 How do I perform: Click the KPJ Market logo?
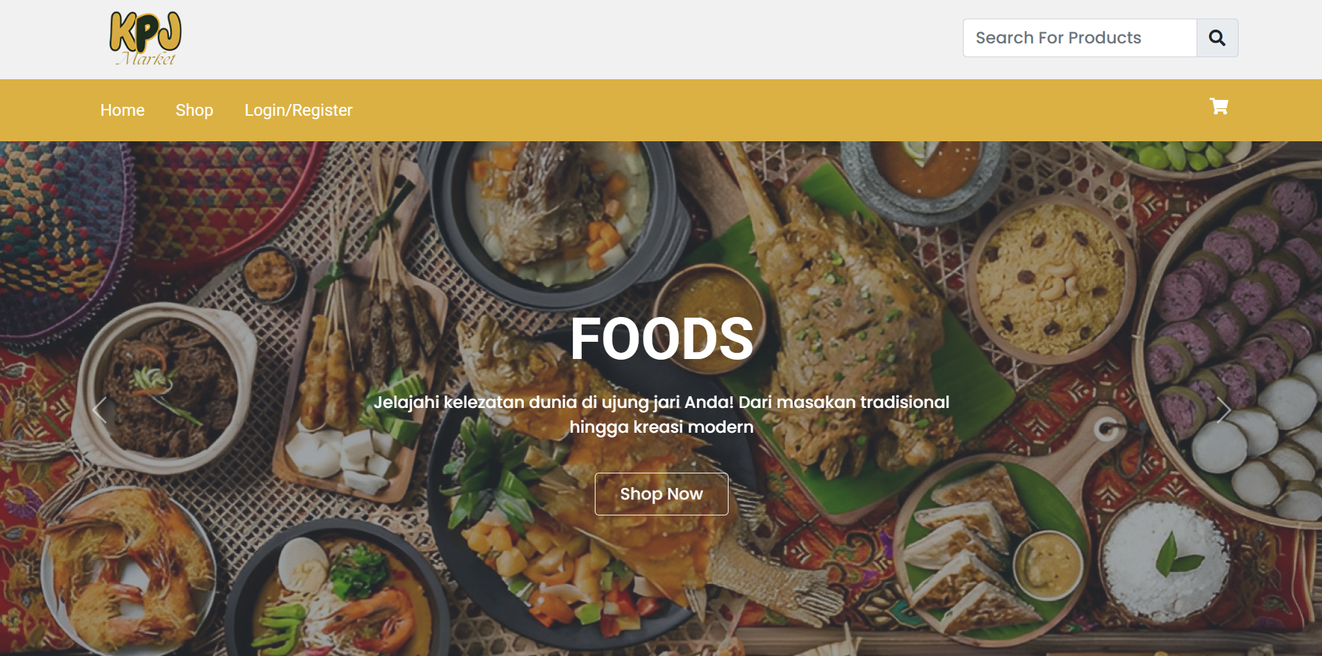pyautogui.click(x=145, y=39)
